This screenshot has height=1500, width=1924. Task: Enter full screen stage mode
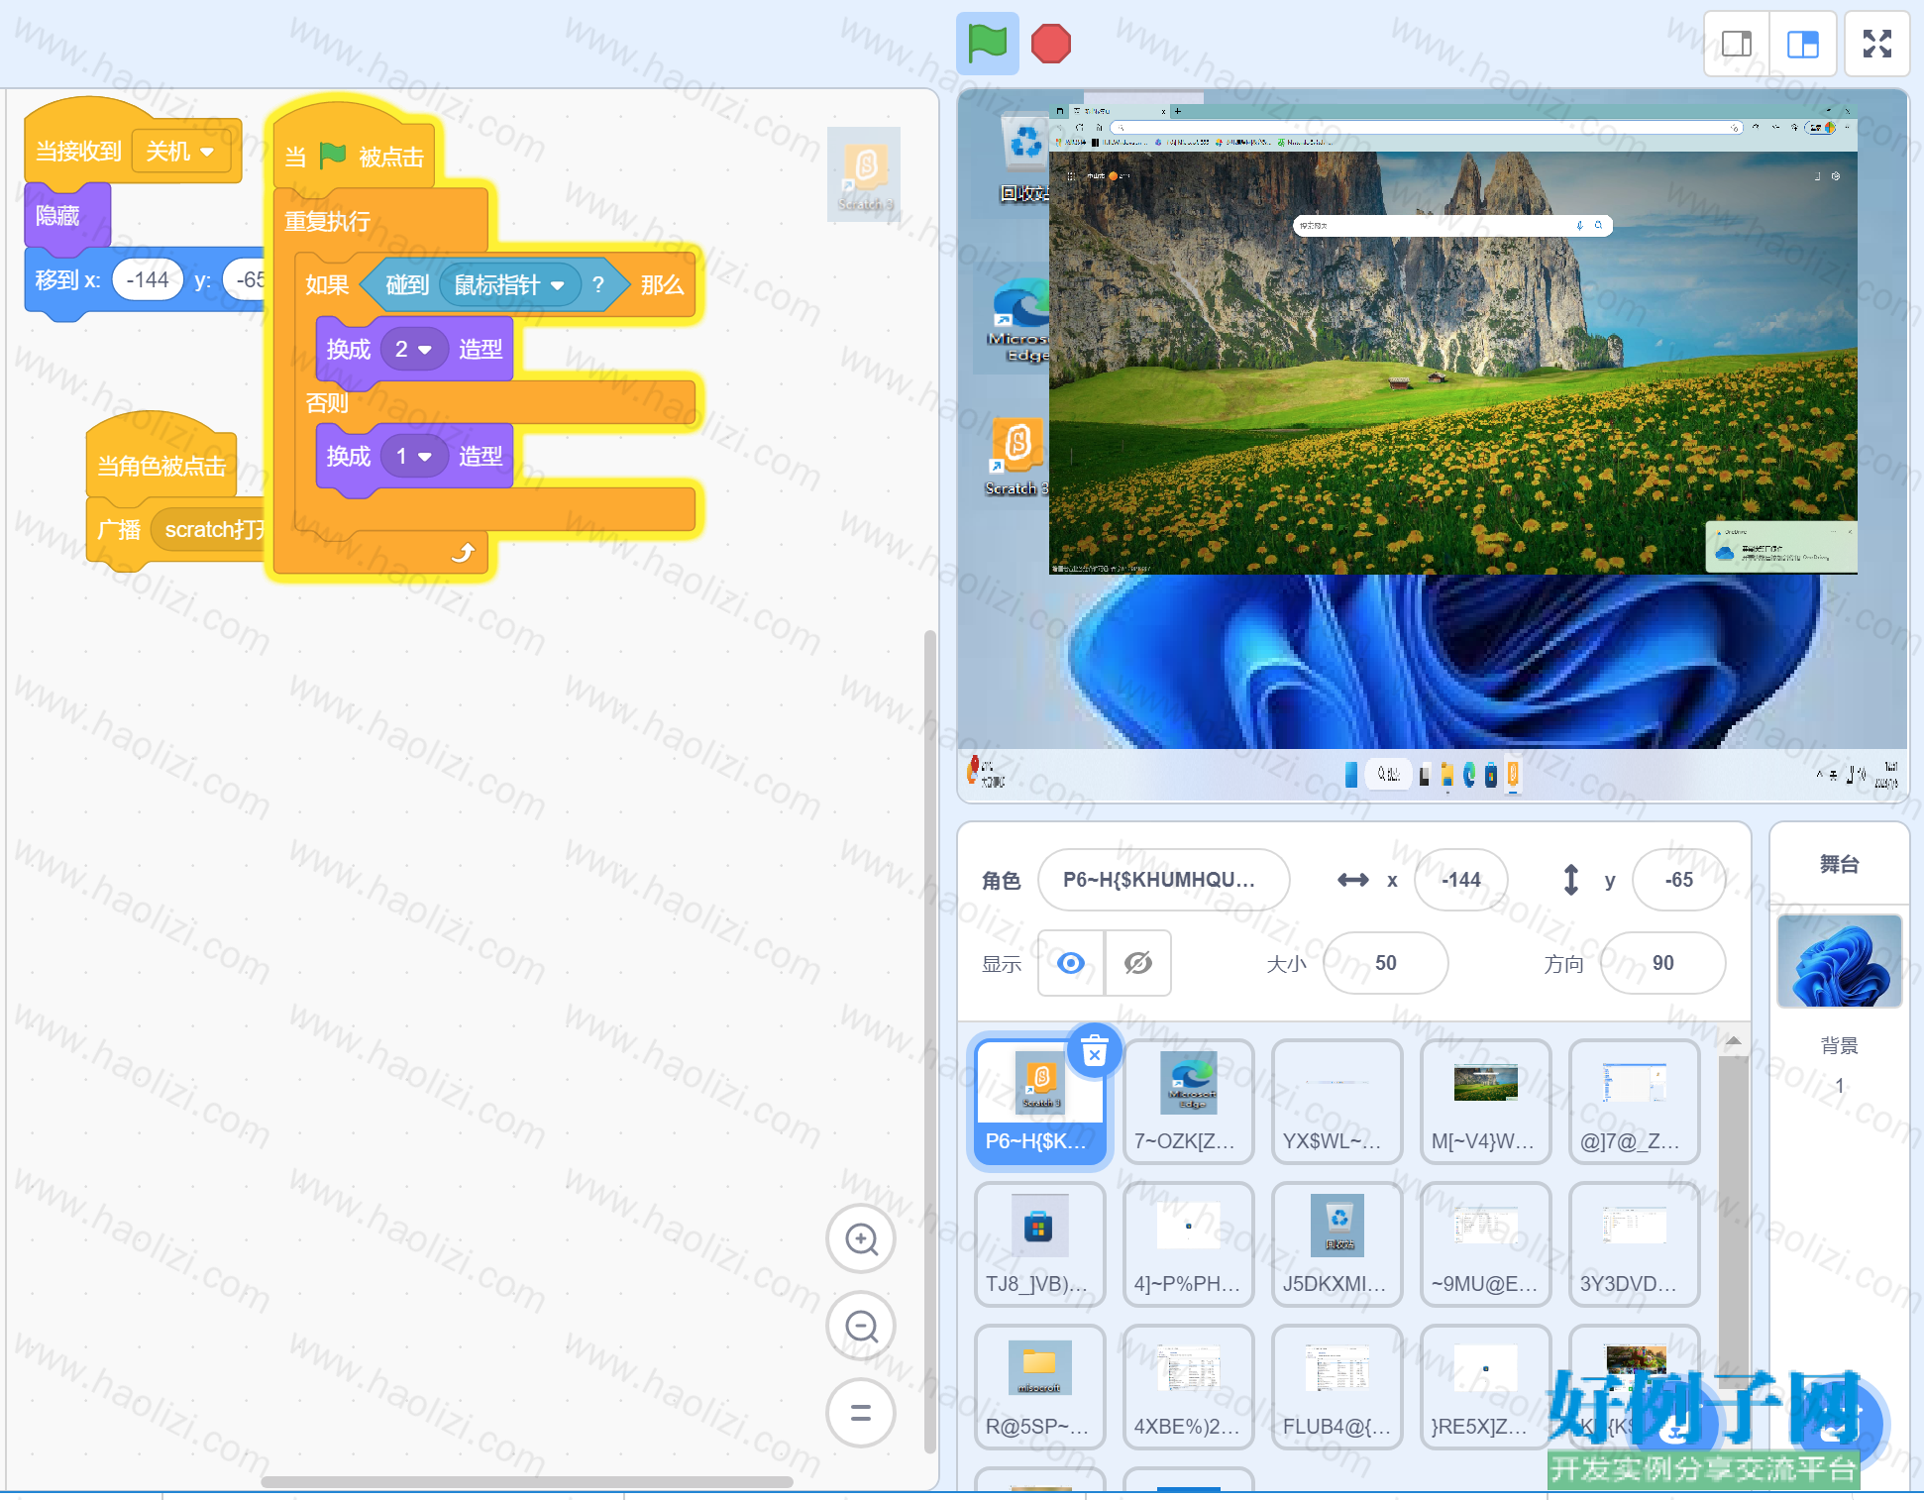[1876, 44]
